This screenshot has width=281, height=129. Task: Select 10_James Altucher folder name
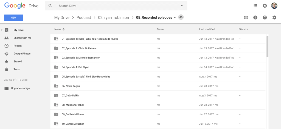(73, 124)
